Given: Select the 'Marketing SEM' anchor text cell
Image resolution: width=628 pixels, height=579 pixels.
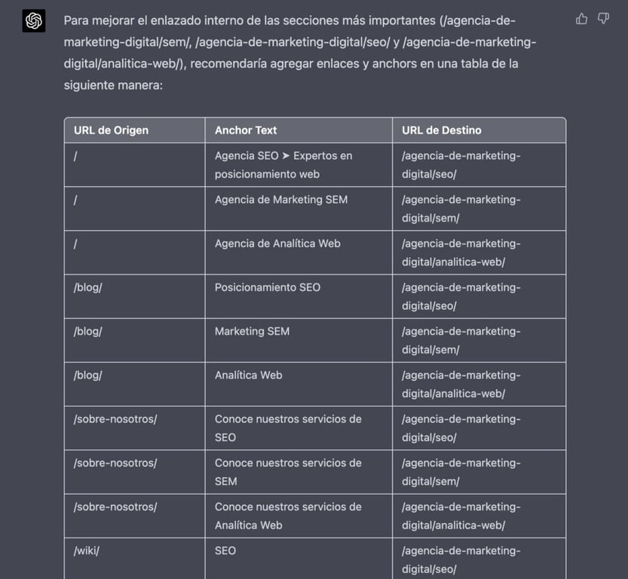Looking at the screenshot, I should 253,331.
